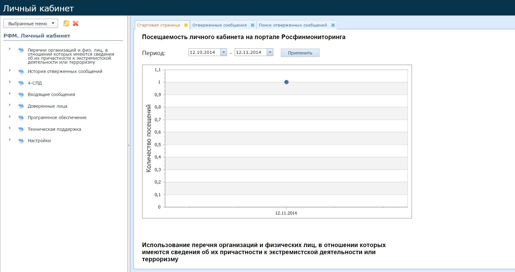515x272 pixels.
Task: Open the 4-СПД menu item
Action: pos(35,83)
